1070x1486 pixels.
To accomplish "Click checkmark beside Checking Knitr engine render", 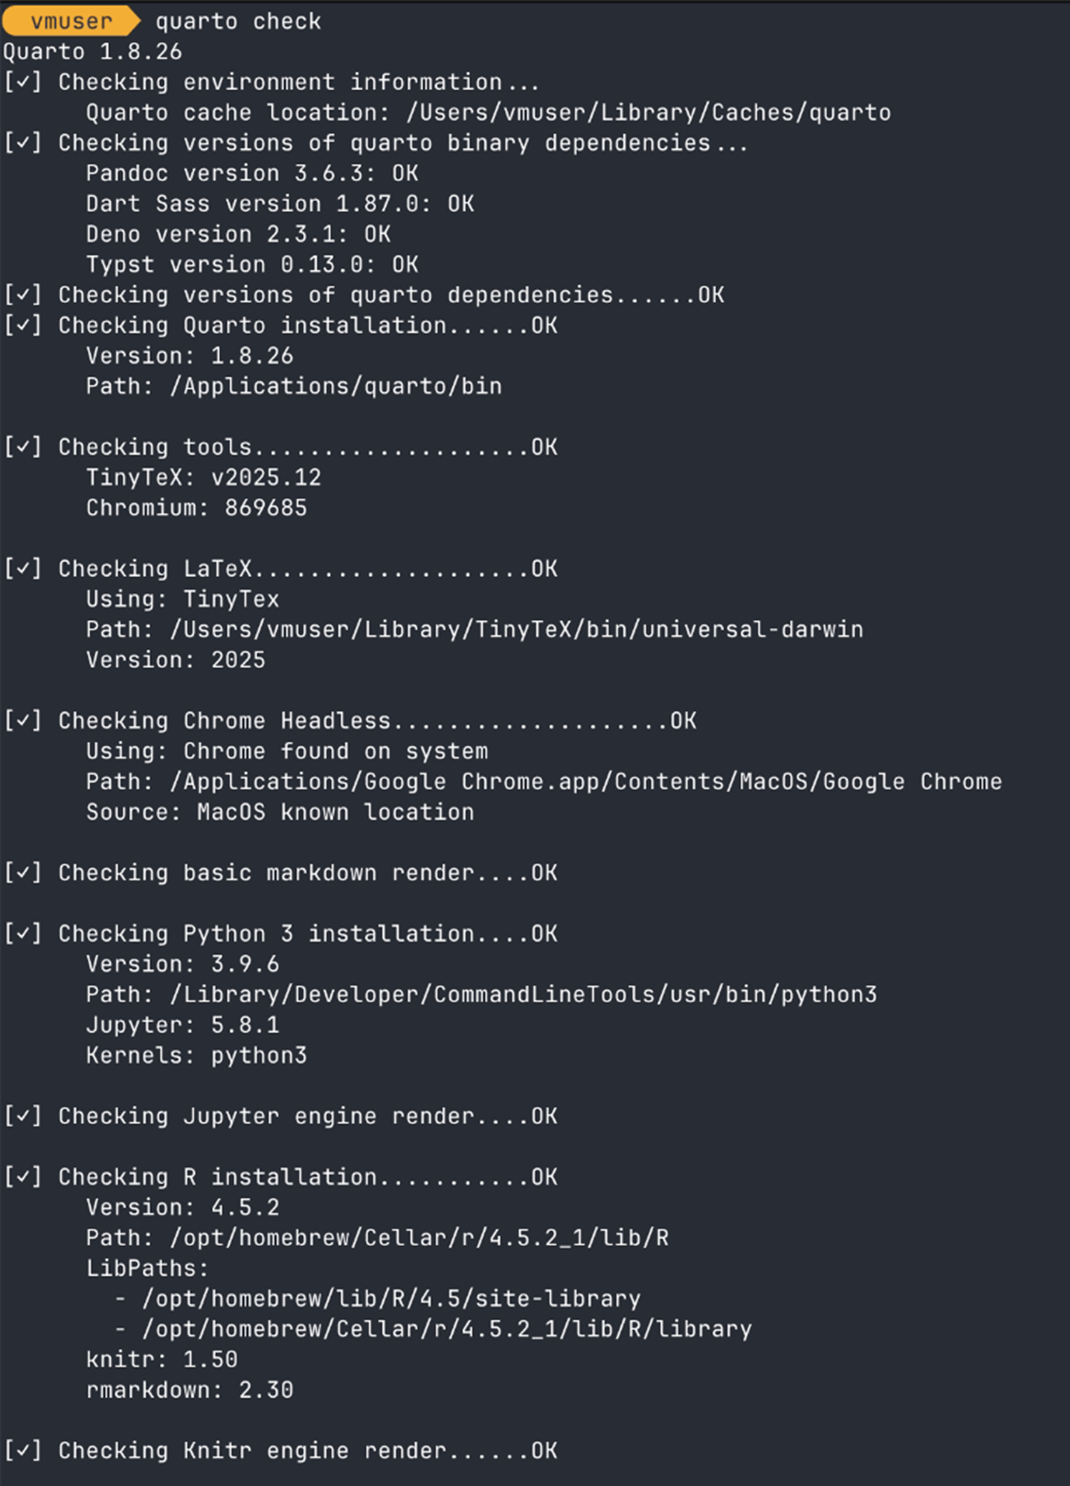I will 23,1451.
